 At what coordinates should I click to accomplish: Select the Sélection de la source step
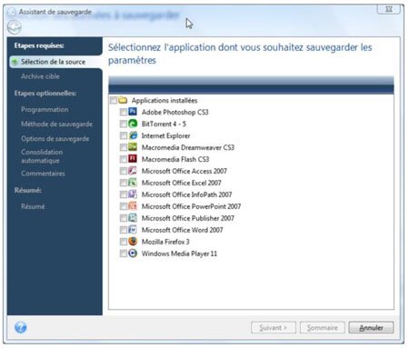(x=55, y=62)
